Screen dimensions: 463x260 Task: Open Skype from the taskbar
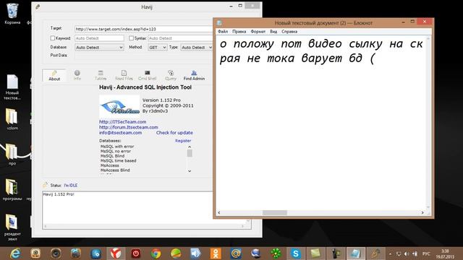(296, 253)
